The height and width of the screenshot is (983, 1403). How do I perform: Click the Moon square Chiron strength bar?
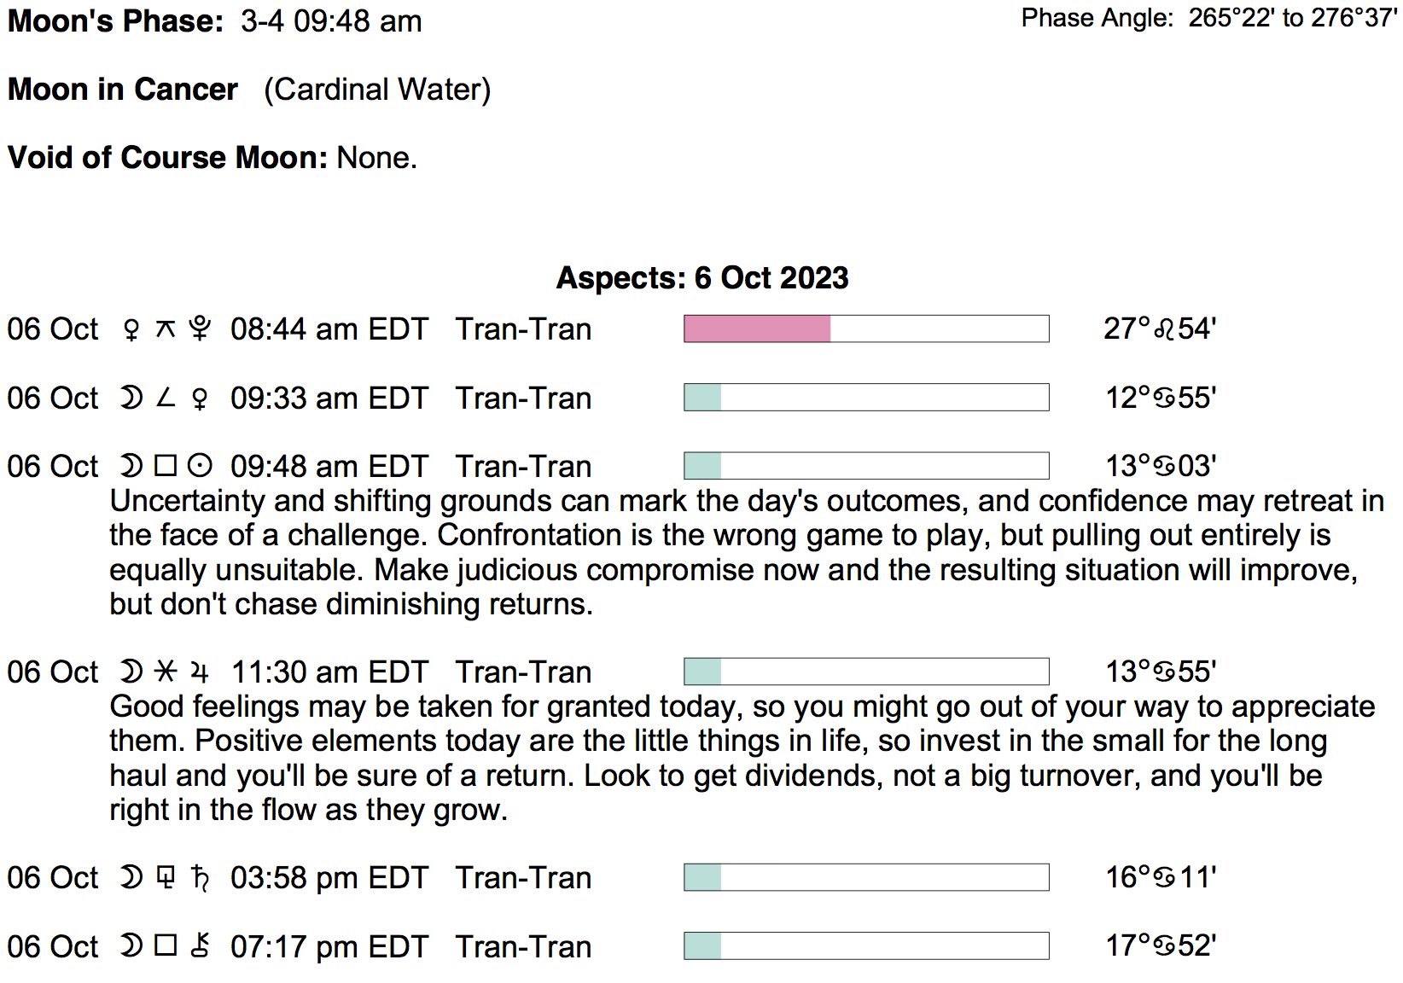(x=866, y=946)
